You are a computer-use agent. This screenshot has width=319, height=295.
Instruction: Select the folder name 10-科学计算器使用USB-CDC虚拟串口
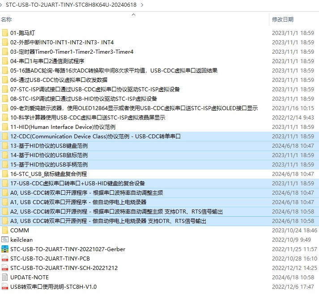coord(88,117)
